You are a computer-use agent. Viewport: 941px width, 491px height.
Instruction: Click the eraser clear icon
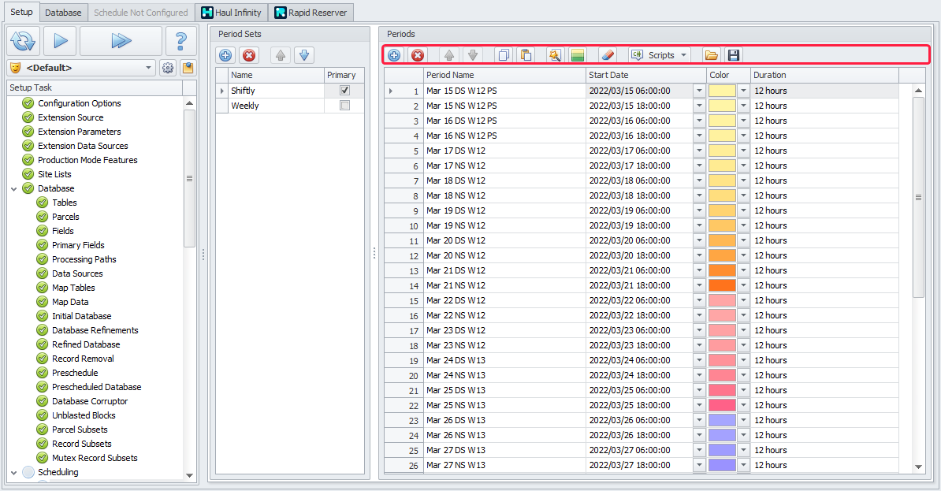coord(608,55)
